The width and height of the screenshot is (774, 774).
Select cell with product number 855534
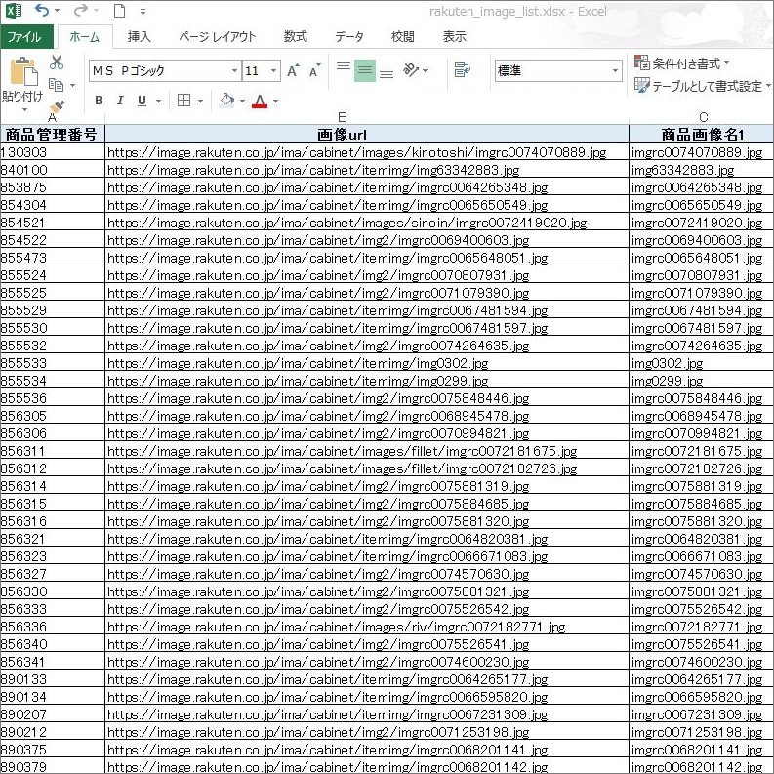coord(53,381)
